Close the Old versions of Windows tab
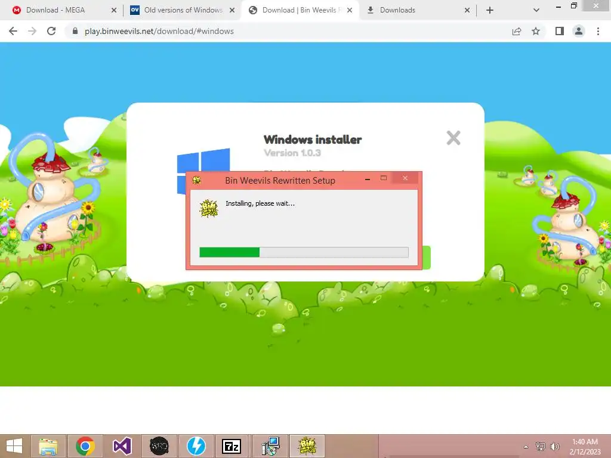 click(232, 11)
